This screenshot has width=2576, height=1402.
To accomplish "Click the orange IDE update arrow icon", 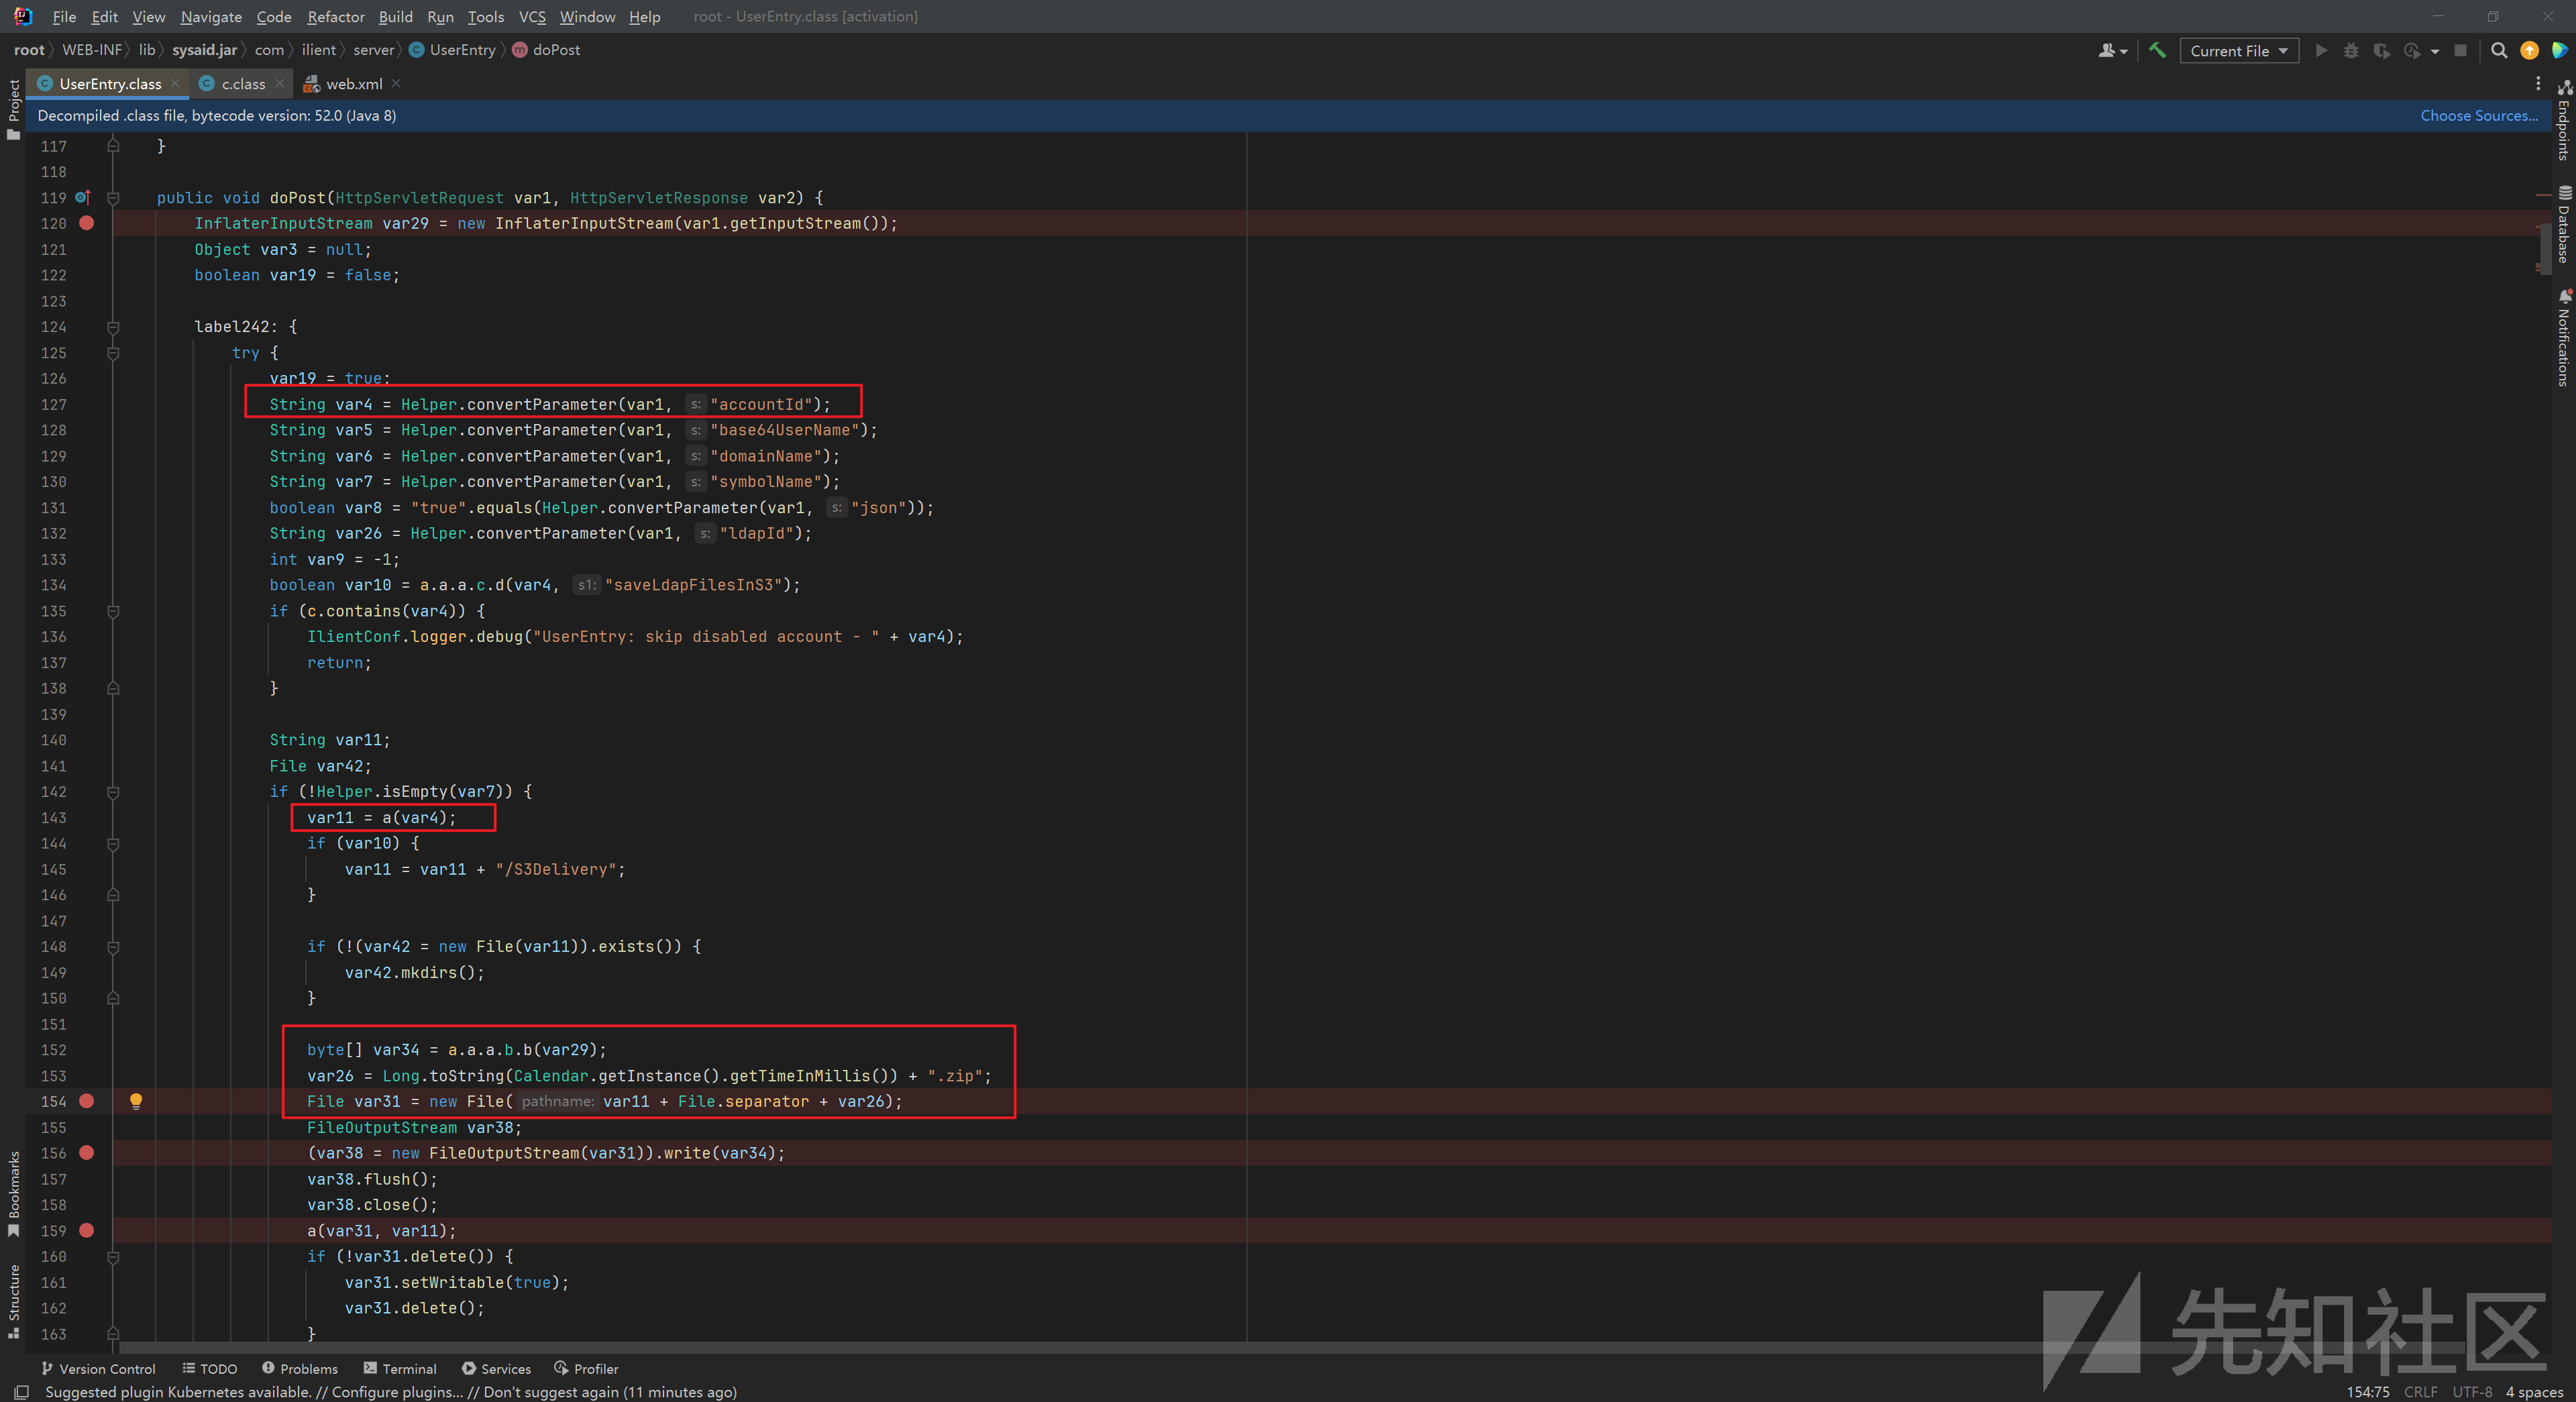I will pyautogui.click(x=2529, y=50).
